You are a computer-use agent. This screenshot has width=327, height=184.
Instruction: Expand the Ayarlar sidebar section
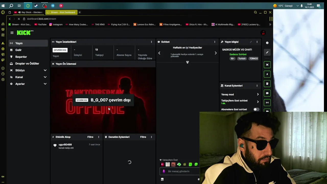point(45,84)
